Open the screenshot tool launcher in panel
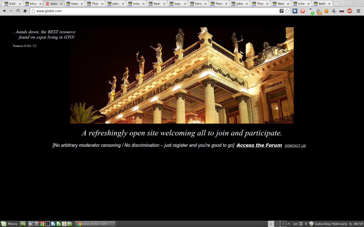 click(36, 224)
